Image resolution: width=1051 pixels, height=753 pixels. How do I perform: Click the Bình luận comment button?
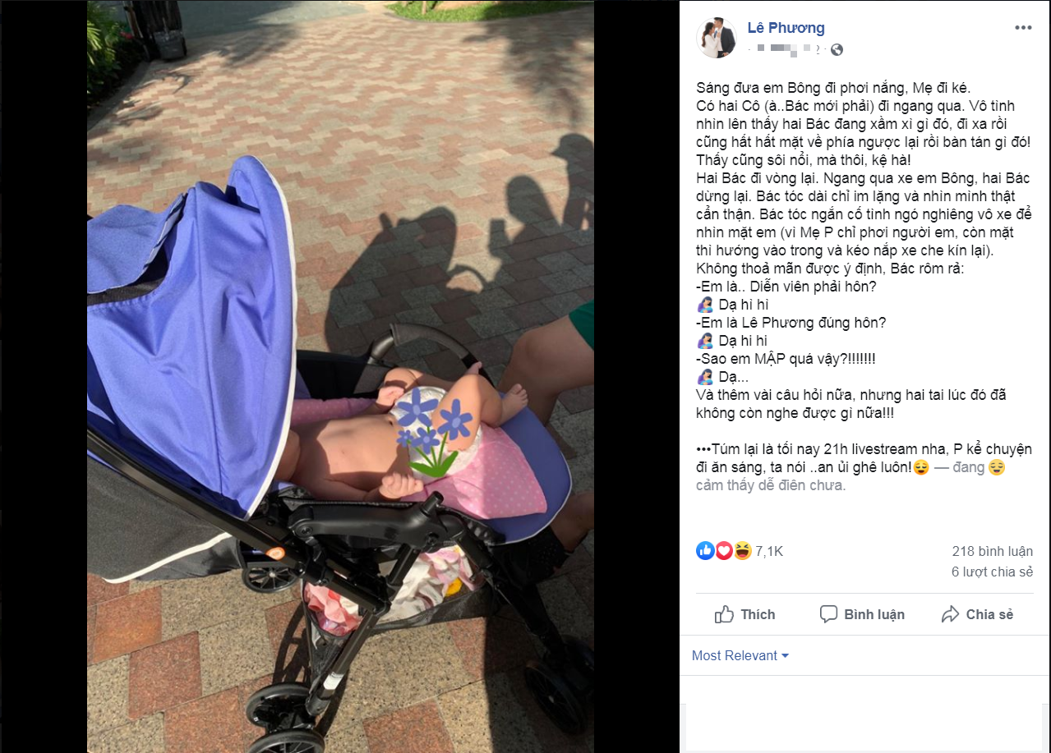pyautogui.click(x=862, y=614)
